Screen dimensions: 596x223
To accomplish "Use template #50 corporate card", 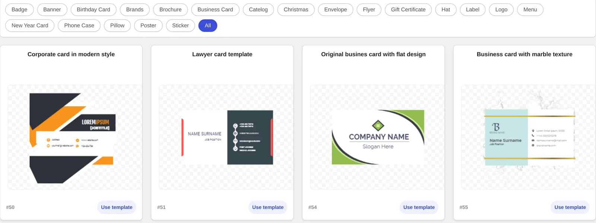I will pos(117,207).
